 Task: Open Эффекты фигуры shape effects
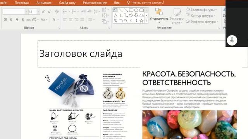[202, 22]
